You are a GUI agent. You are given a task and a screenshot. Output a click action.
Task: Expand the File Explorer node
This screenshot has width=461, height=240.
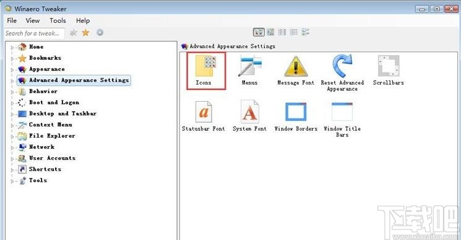point(12,136)
